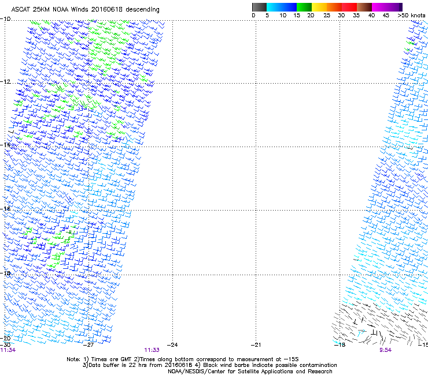This screenshot has height=375, width=428.
Task: Click the '25' legend tick label
Action: [327, 16]
